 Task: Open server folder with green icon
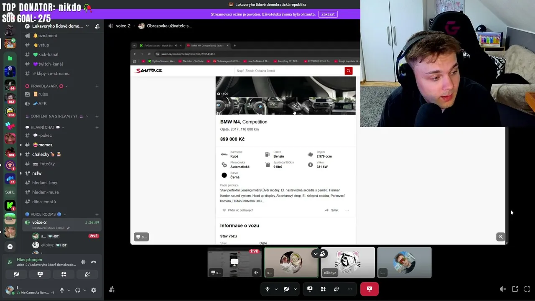pos(10,59)
